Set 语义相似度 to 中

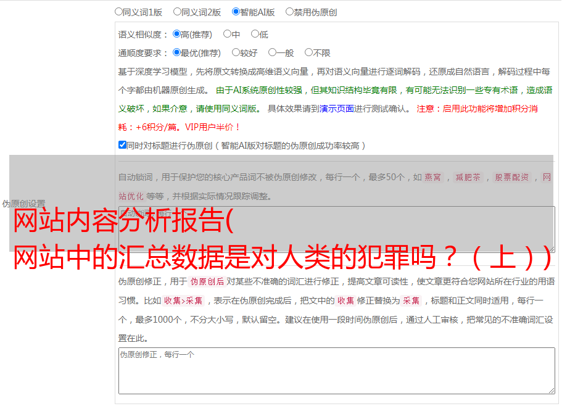(x=227, y=34)
